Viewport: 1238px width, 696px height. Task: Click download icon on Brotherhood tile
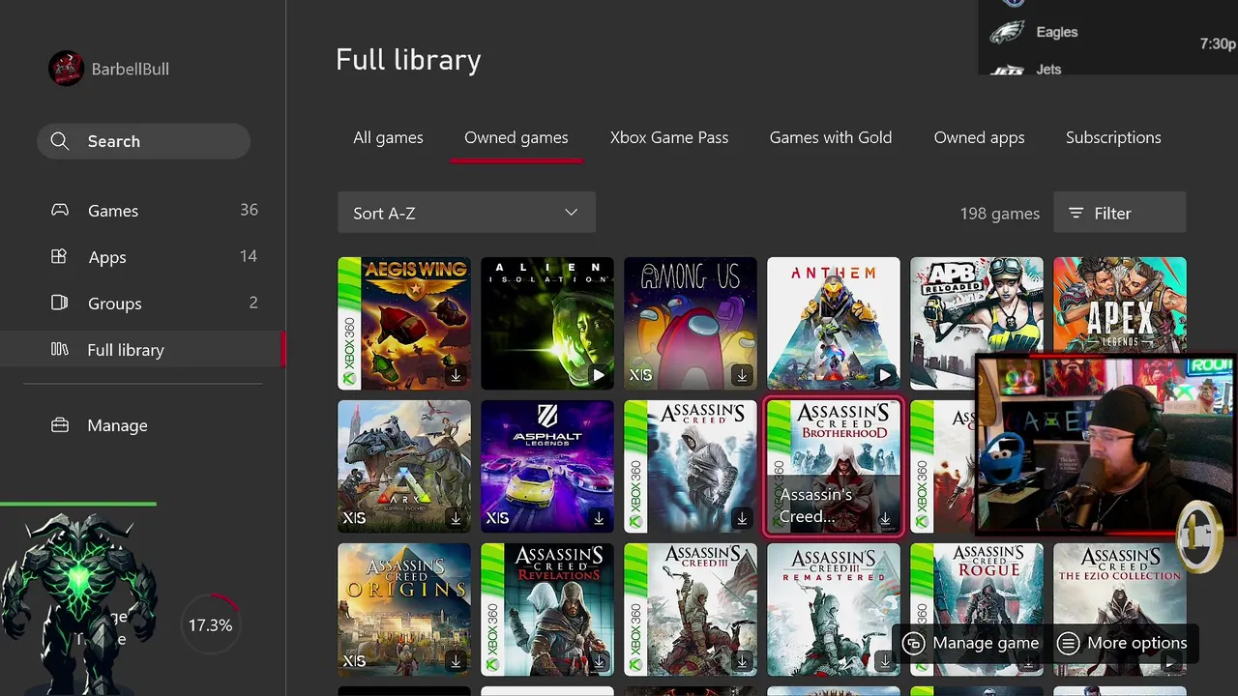(x=885, y=518)
